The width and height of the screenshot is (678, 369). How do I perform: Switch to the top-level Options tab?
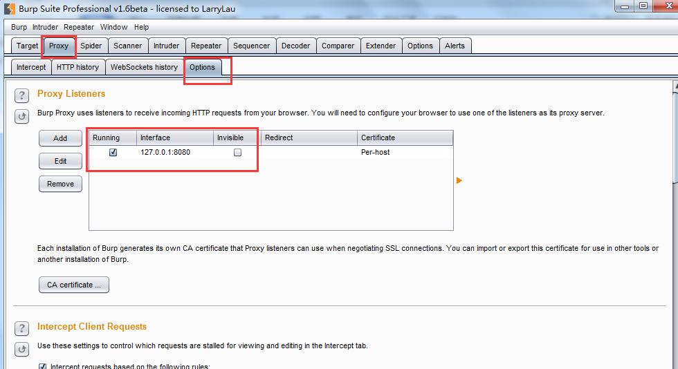pos(420,46)
